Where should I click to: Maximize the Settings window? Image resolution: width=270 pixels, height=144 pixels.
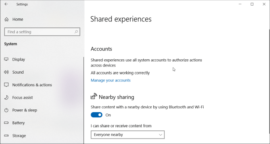pos(252,4)
